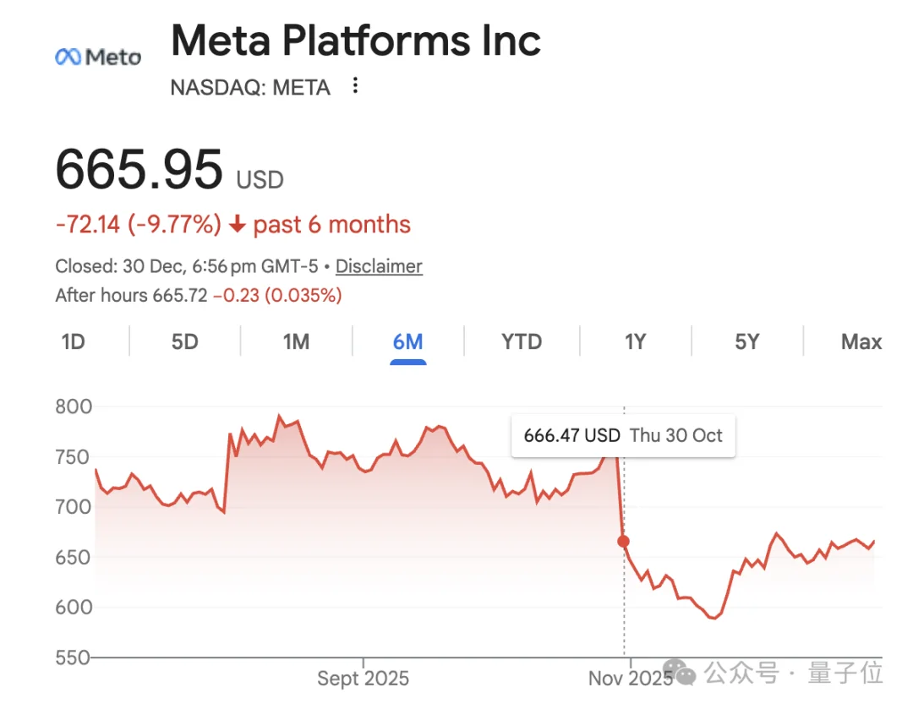The height and width of the screenshot is (709, 913).
Task: Switch to the 1D time range
Action: tap(74, 342)
